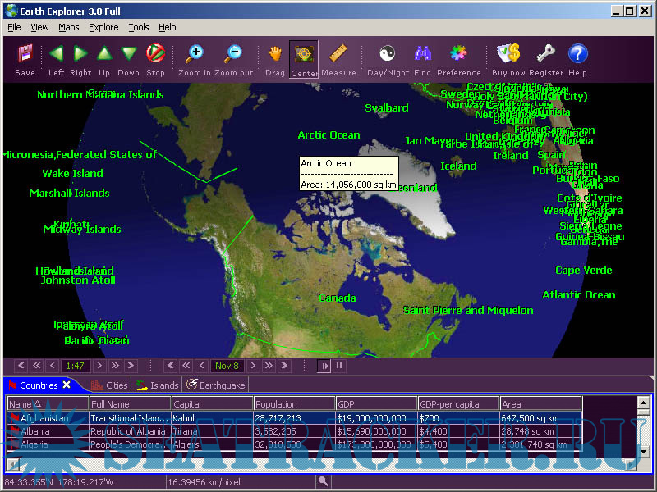Viewport: 657px width, 492px height.
Task: Toggle the Center tool
Action: 304,55
